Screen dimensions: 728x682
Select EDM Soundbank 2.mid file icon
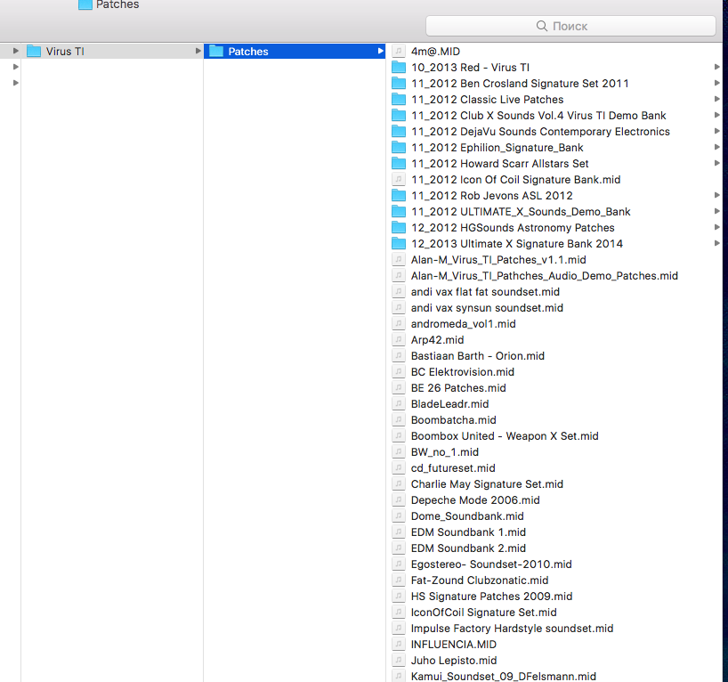coord(399,548)
